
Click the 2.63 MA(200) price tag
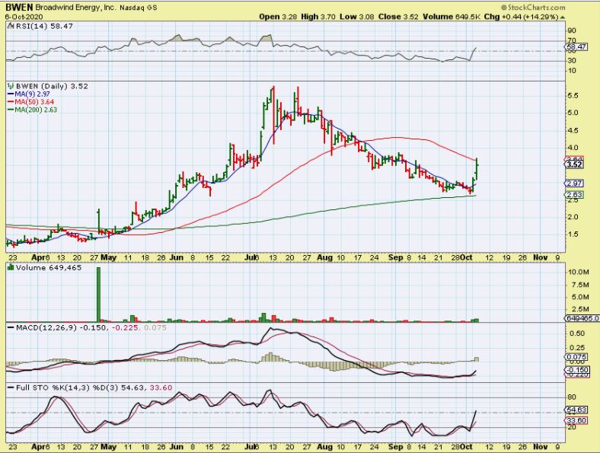point(574,195)
